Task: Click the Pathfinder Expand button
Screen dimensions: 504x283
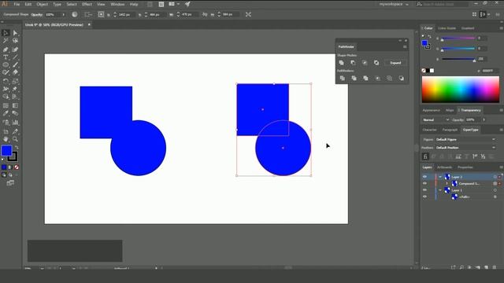Action: click(395, 63)
